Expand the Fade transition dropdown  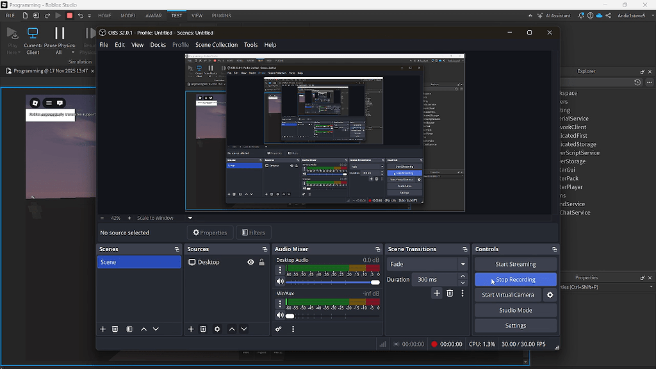(463, 264)
